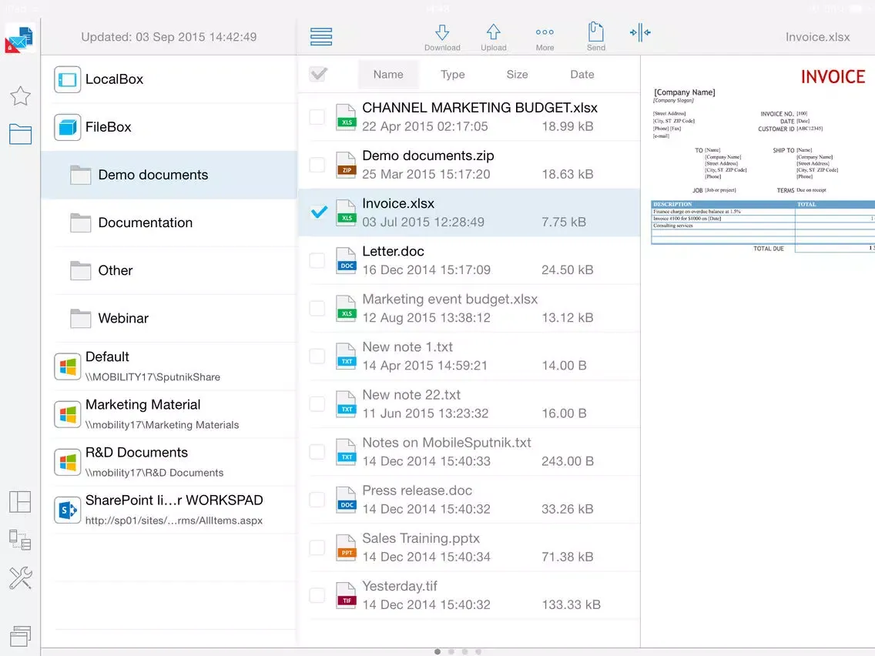
Task: Click the Default share Windows icon
Action: pyautogui.click(x=68, y=366)
